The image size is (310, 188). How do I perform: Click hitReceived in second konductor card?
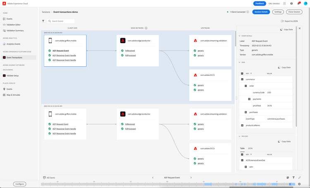[130, 124]
